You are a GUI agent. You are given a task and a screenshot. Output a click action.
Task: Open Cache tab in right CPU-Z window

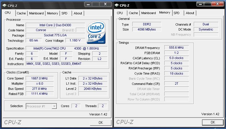(133, 13)
